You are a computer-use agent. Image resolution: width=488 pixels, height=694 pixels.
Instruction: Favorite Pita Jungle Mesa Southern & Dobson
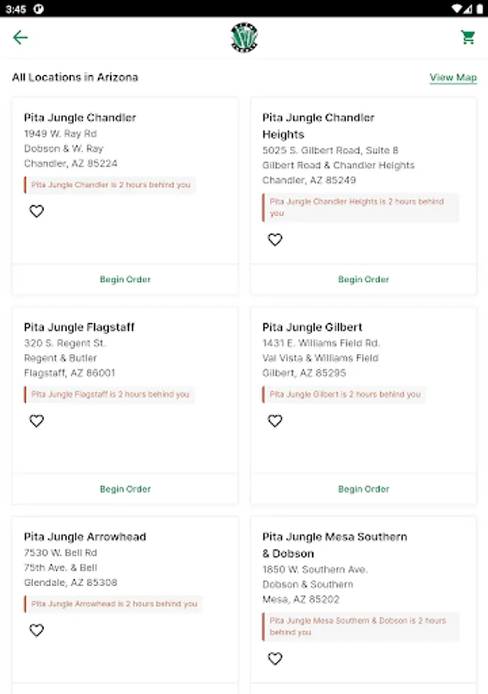(275, 659)
